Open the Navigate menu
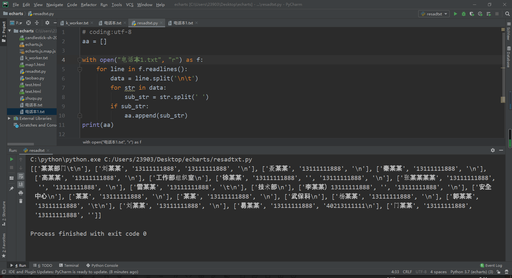512x278 pixels. point(55,5)
